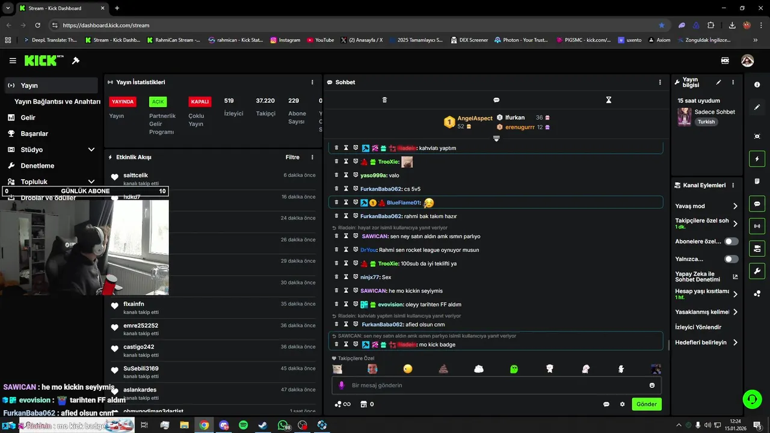Click the screen capture icon in right sidebar
Screen dimensions: 770x433
757,137
